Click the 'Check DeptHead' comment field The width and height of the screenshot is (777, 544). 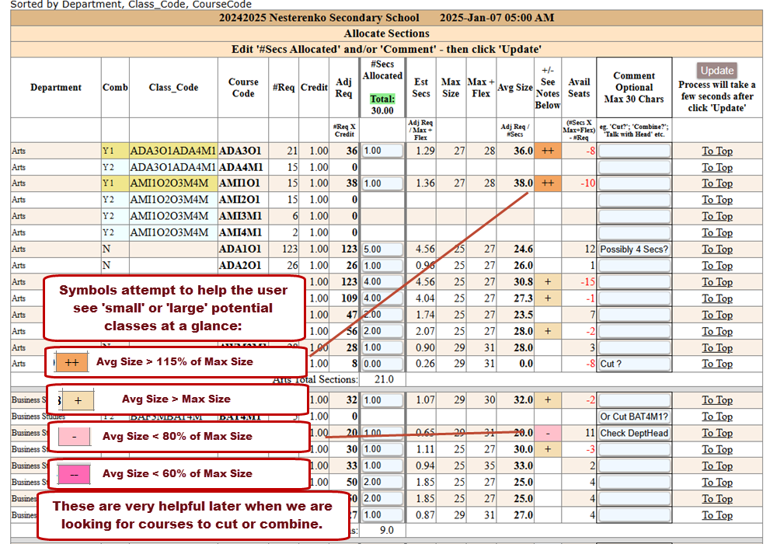click(x=634, y=433)
